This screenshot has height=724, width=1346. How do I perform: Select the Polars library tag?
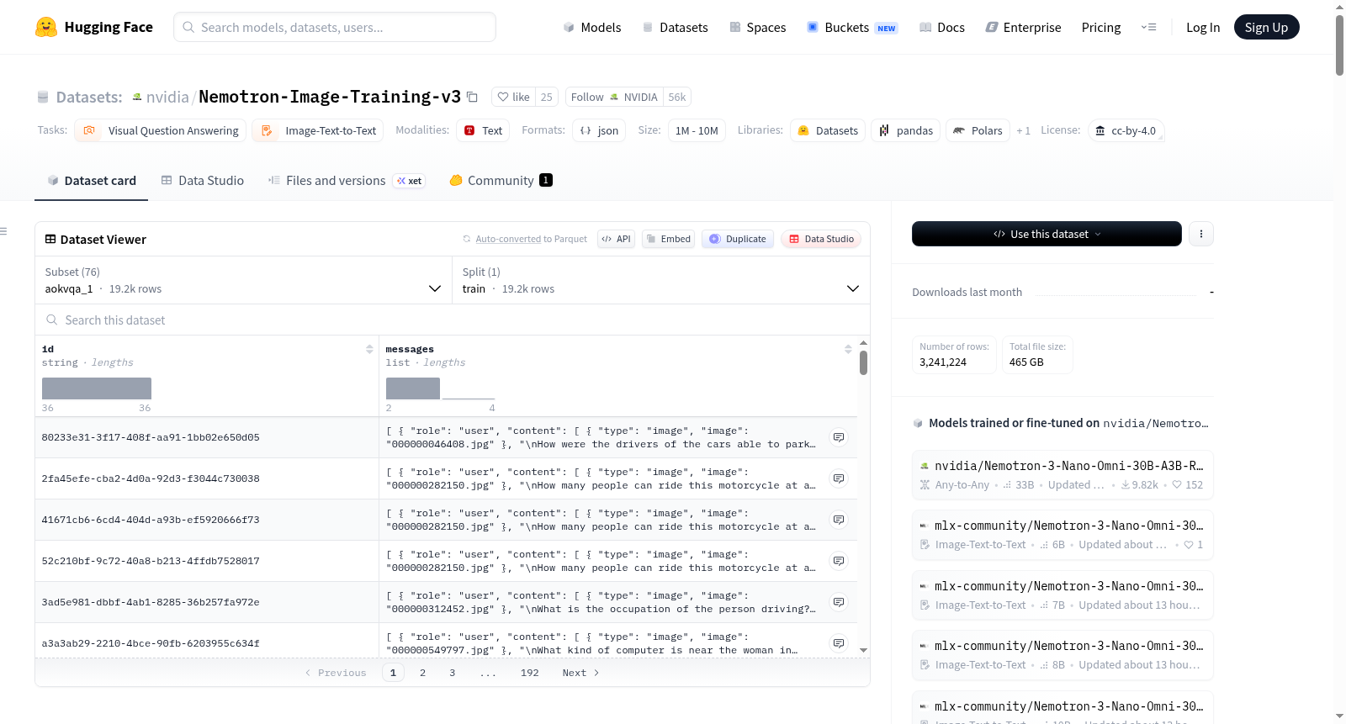pyautogui.click(x=978, y=130)
